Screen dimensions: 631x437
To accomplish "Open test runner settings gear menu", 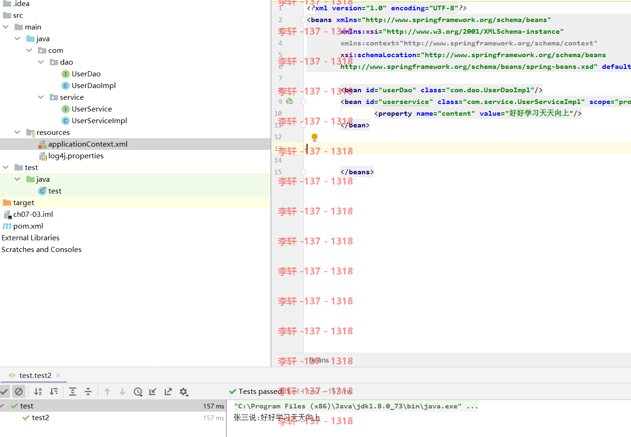I will tap(184, 392).
